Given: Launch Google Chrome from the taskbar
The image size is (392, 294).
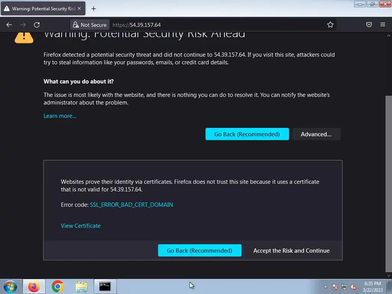Looking at the screenshot, I should coord(58,286).
